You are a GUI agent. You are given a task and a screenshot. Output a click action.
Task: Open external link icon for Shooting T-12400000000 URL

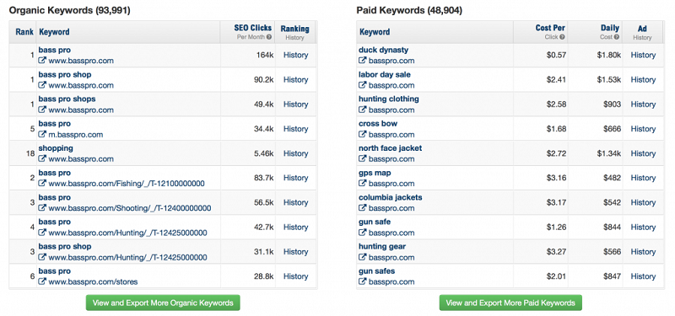42,208
